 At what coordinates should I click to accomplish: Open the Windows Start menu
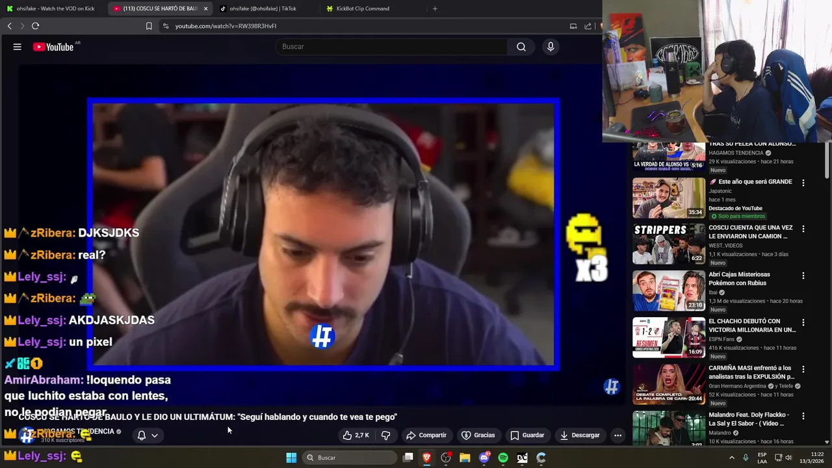(x=291, y=458)
